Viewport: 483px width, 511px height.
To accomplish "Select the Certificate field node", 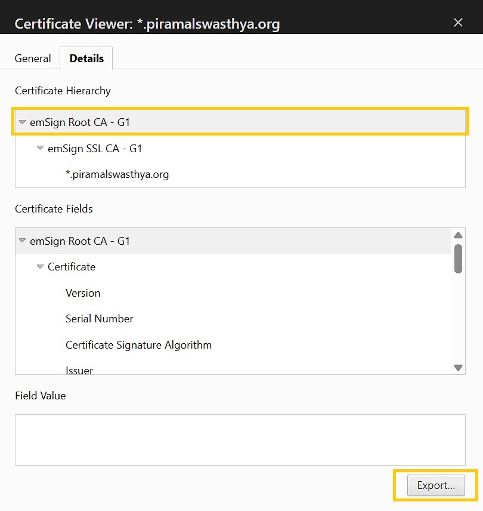I will 72,267.
